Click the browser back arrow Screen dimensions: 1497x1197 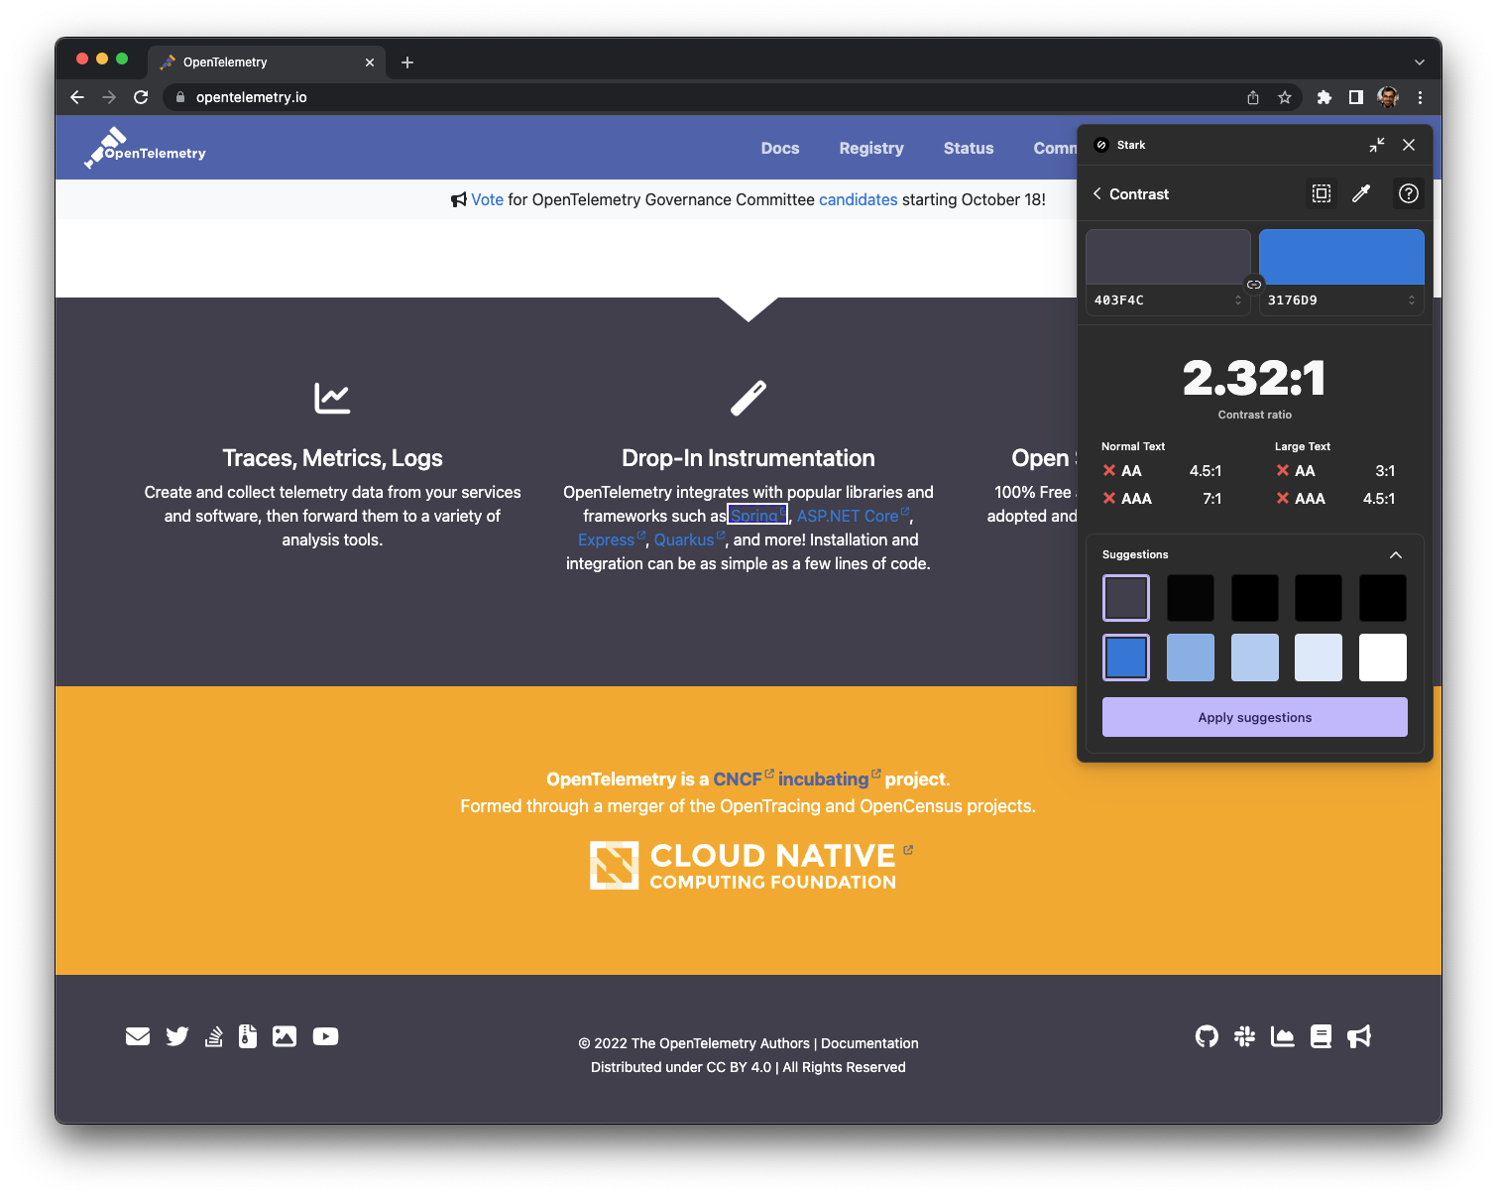point(77,97)
